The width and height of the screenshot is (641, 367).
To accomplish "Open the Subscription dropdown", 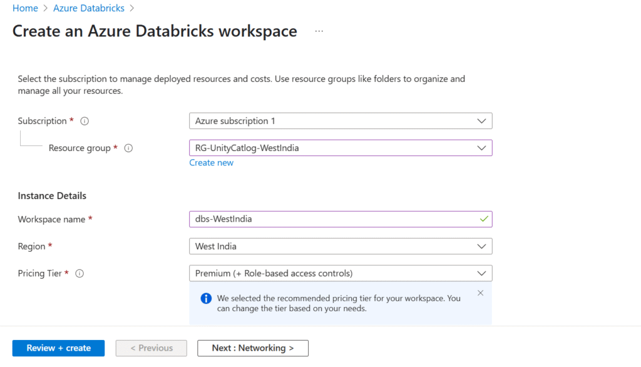I will click(x=341, y=121).
